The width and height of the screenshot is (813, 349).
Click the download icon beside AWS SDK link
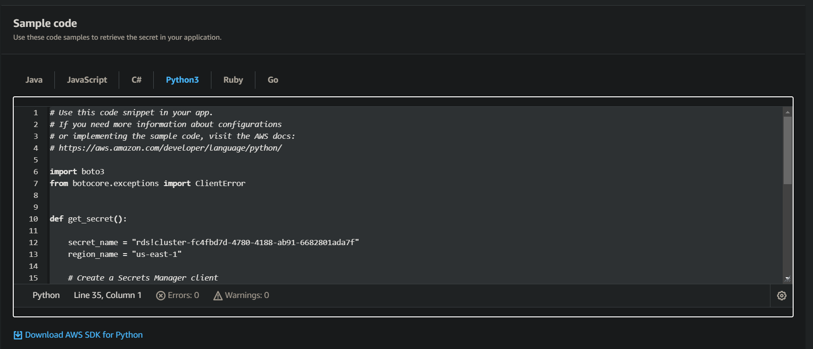click(18, 335)
